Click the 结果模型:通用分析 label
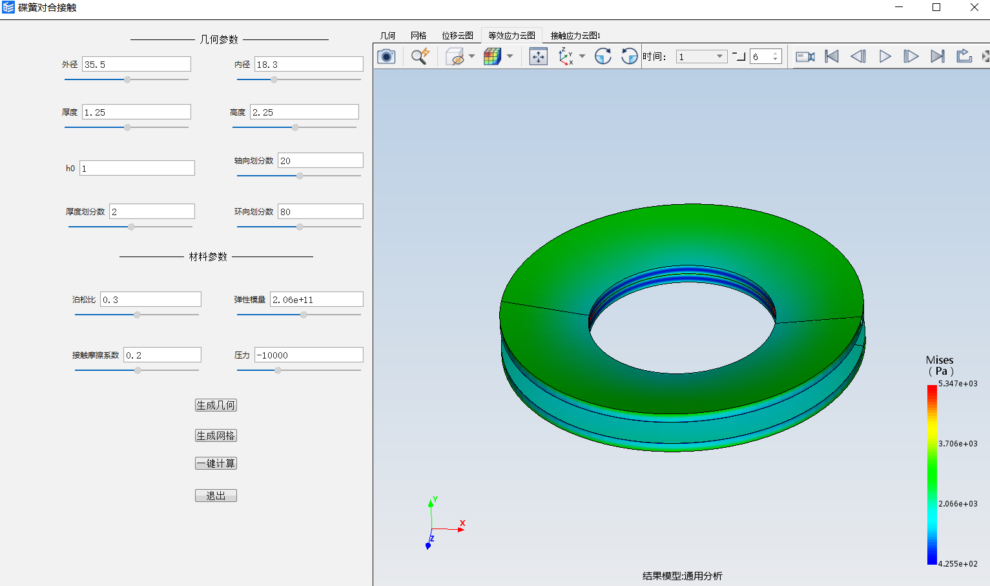 [x=682, y=576]
